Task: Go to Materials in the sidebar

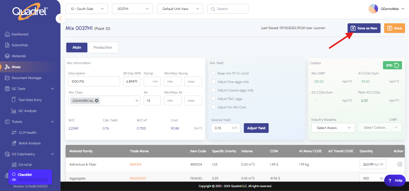Action: pos(19,56)
